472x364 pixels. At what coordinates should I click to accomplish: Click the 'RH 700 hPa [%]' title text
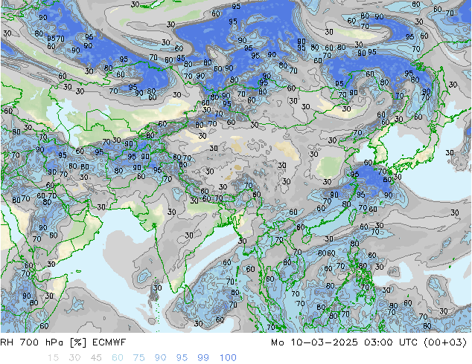[x=43, y=342]
